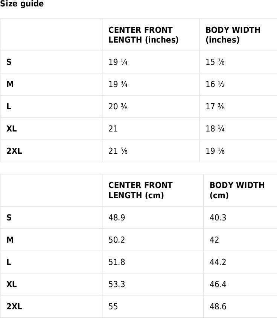Viewport: 277px width, 318px height.
Task: Select the 19 ⅛ inch body width cell
Action: [x=215, y=151]
